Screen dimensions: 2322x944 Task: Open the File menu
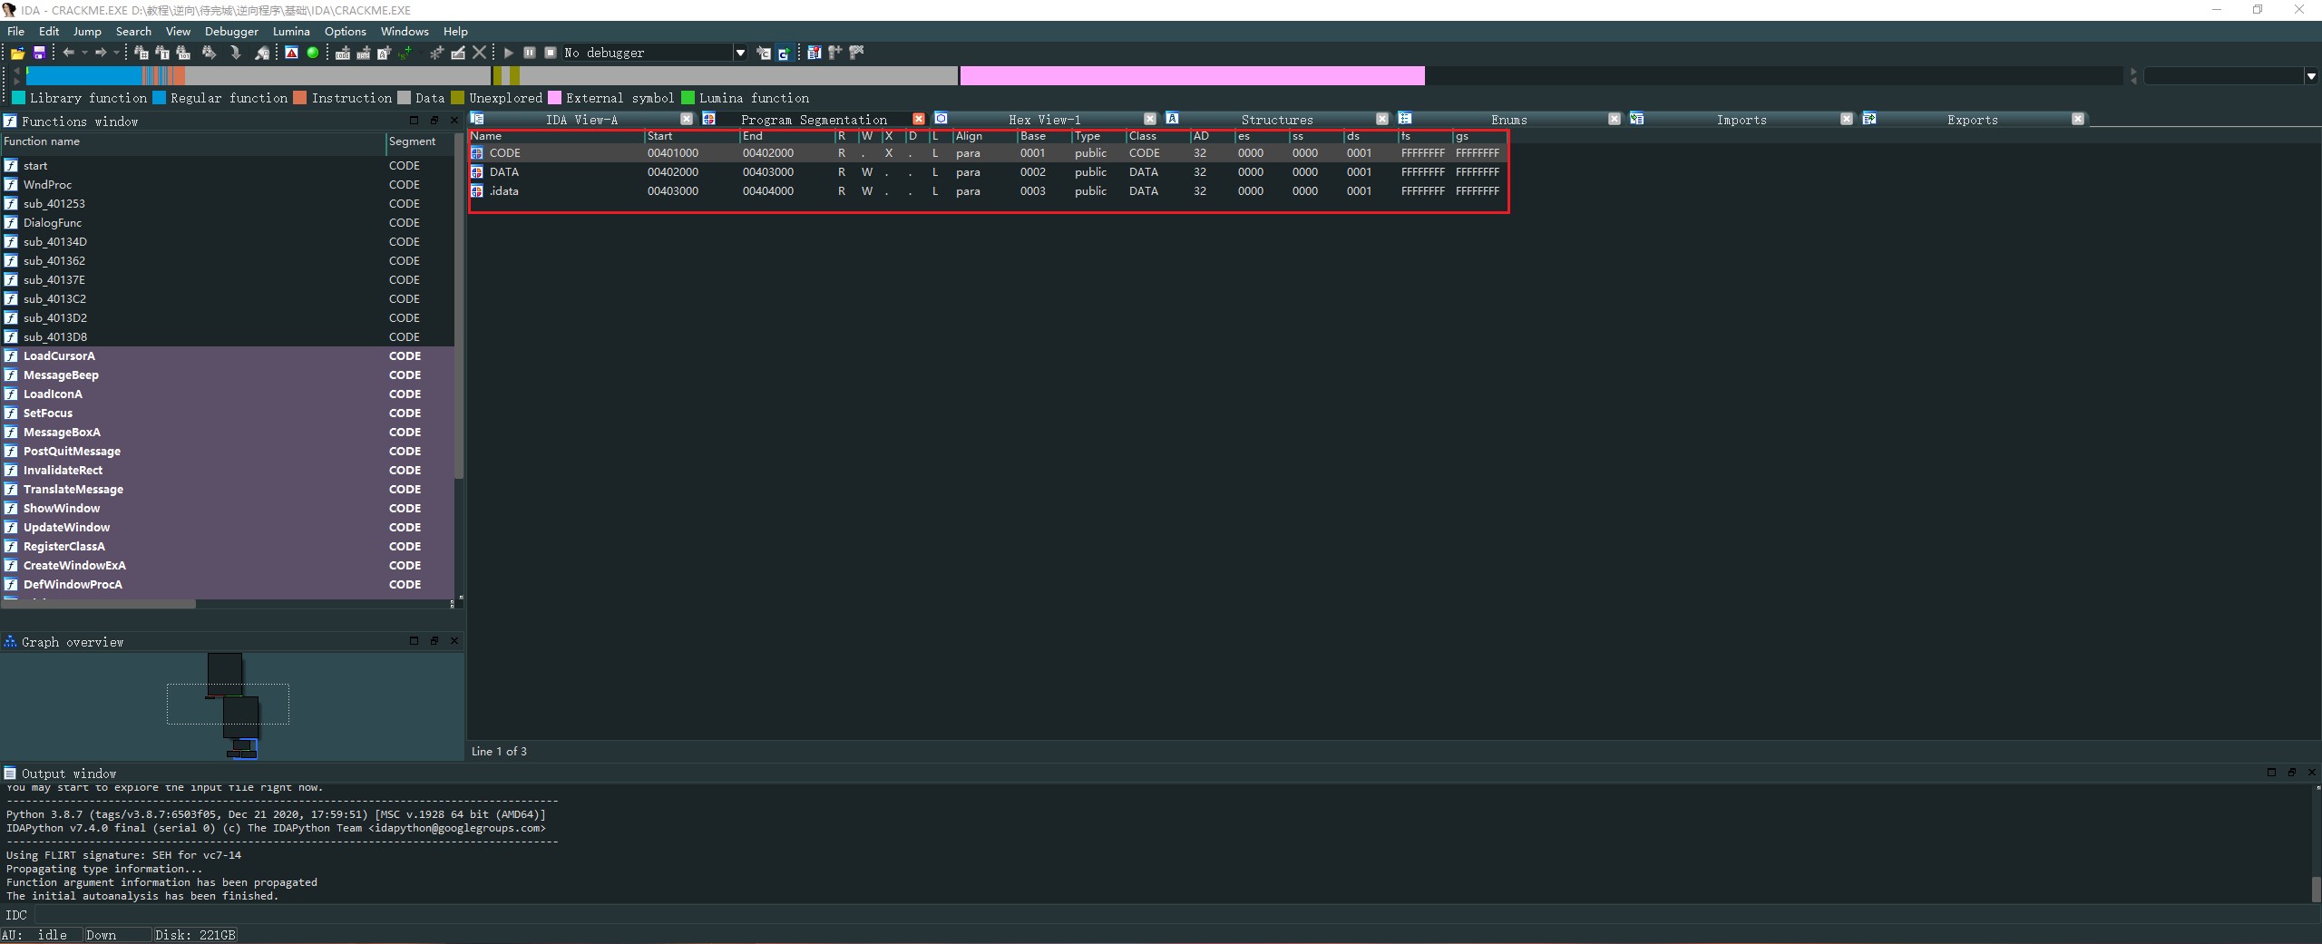click(x=16, y=31)
